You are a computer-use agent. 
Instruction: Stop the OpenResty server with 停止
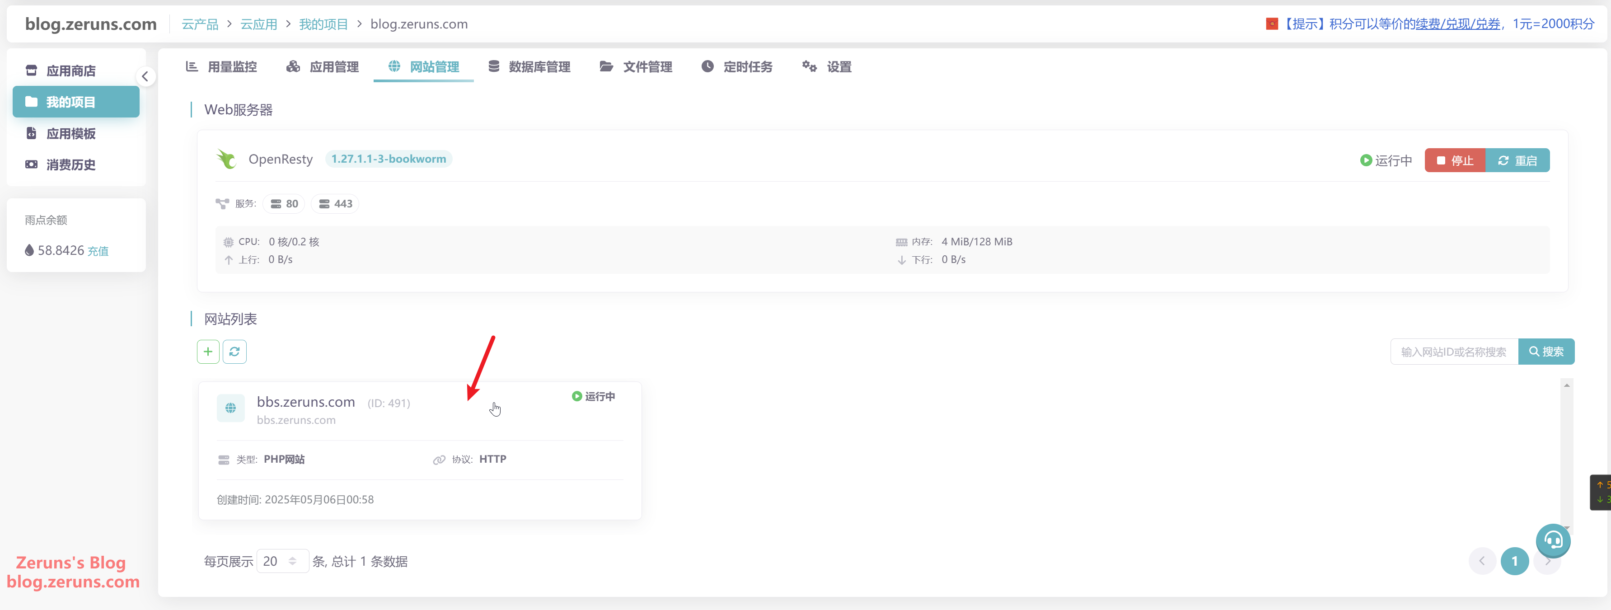[1455, 160]
